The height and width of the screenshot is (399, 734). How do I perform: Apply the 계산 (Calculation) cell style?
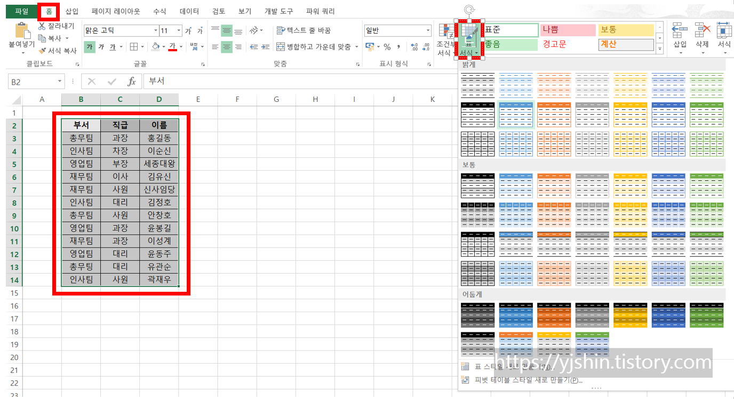(626, 44)
